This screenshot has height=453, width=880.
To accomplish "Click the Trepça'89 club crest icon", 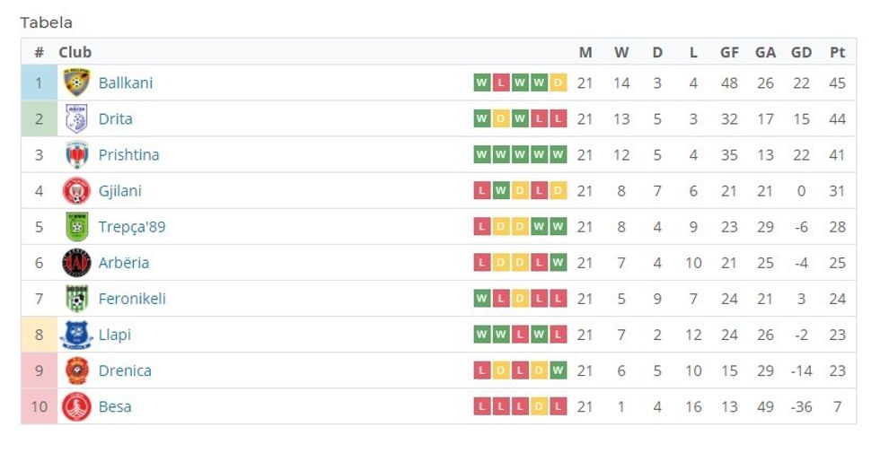I will (76, 226).
